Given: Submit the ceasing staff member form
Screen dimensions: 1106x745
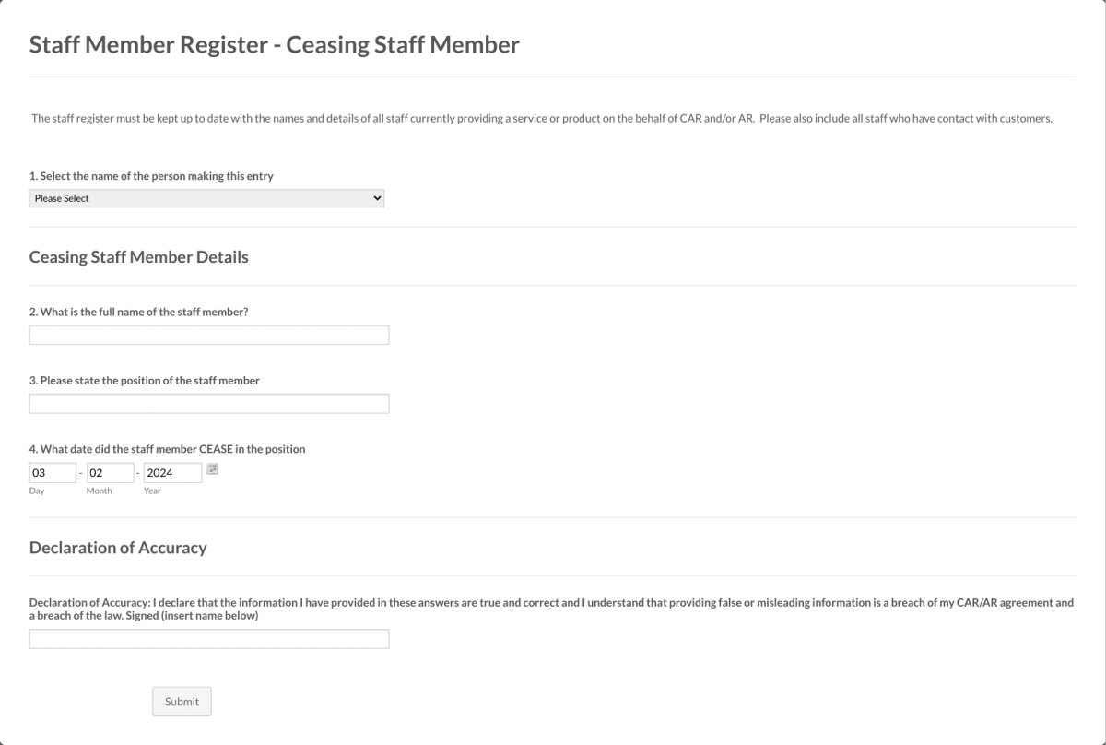Looking at the screenshot, I should [x=182, y=701].
